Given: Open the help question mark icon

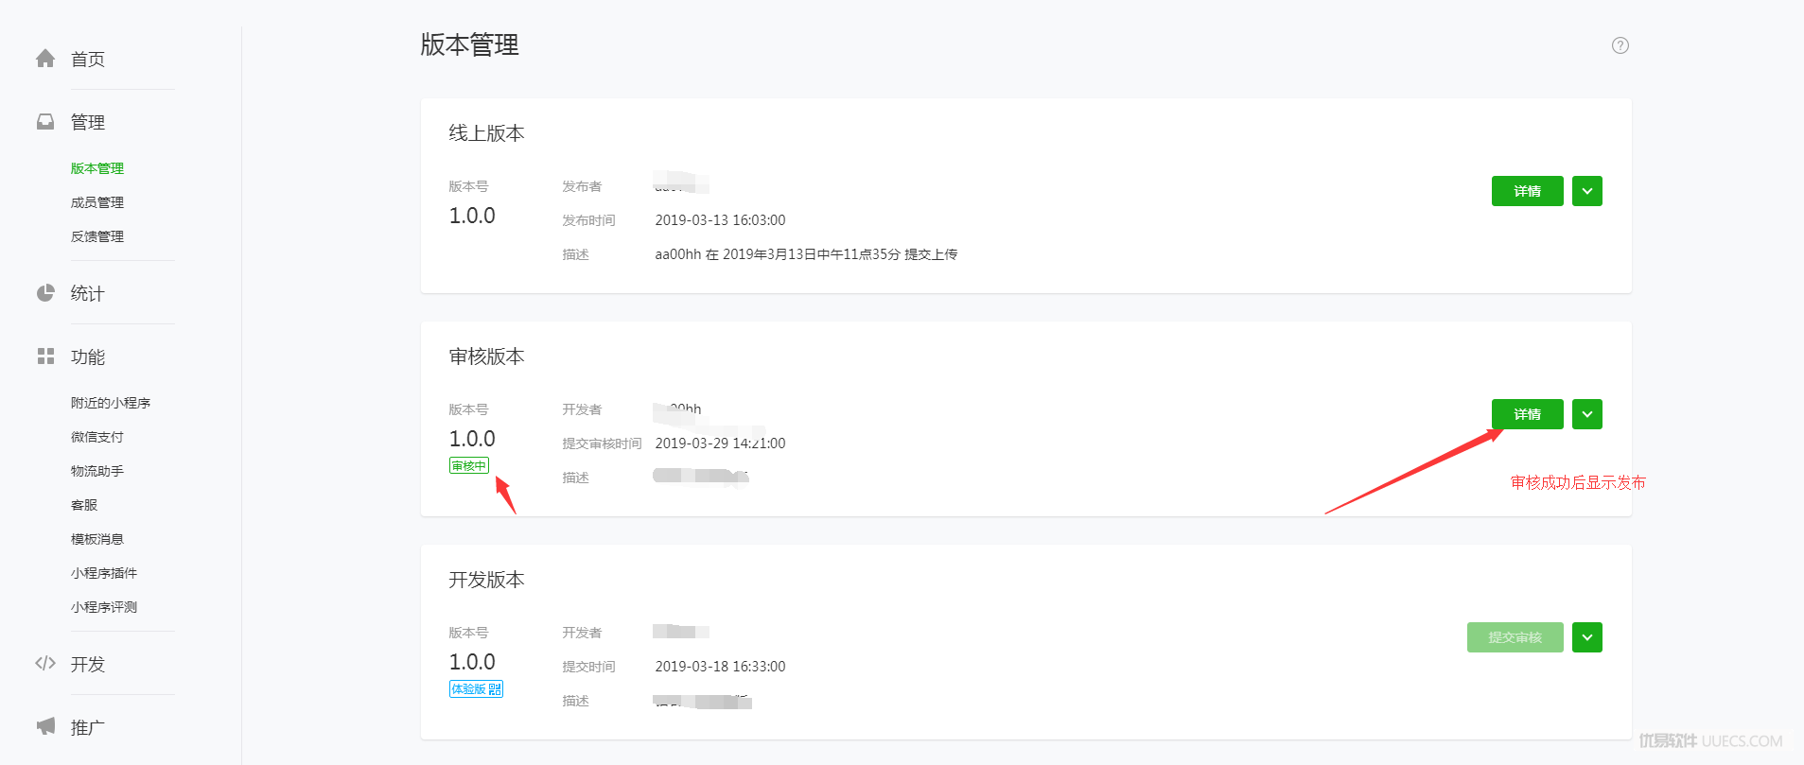Looking at the screenshot, I should coord(1620,45).
